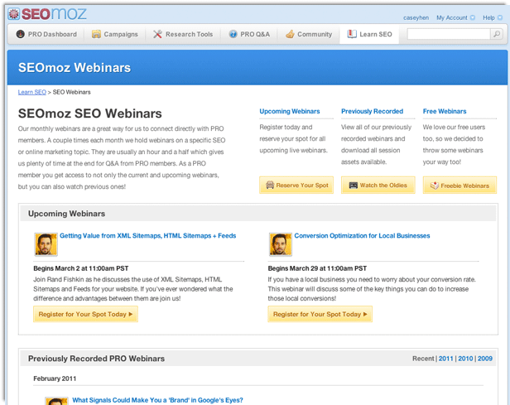Click into the site search field
Screen dimensions: 510x405
click(x=449, y=34)
